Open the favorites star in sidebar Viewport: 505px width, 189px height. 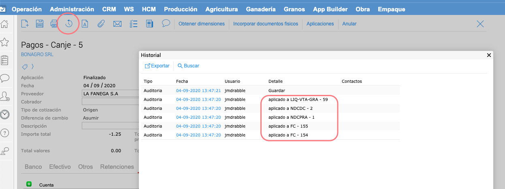5,42
